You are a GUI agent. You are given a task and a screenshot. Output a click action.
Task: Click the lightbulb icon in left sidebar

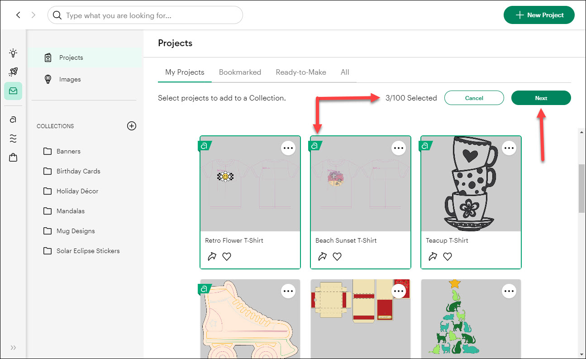[x=13, y=53]
